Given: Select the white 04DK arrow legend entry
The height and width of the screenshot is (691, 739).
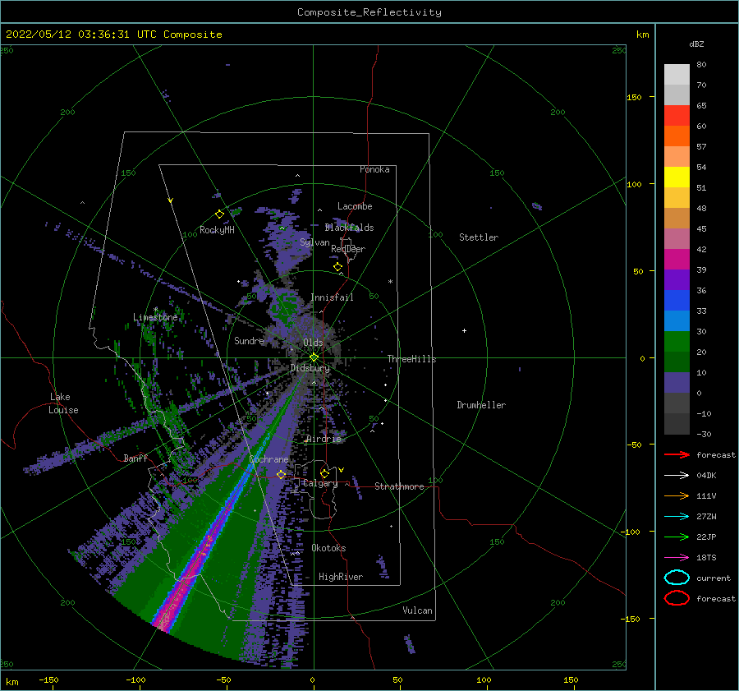Looking at the screenshot, I should click(677, 475).
